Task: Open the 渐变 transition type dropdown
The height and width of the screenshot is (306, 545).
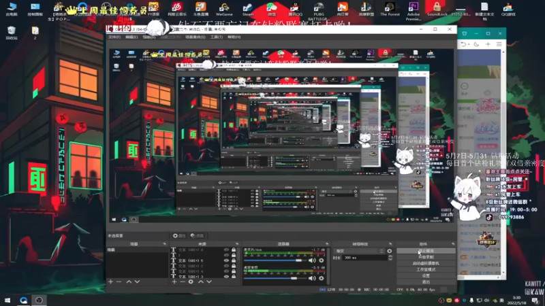Action: click(x=359, y=251)
